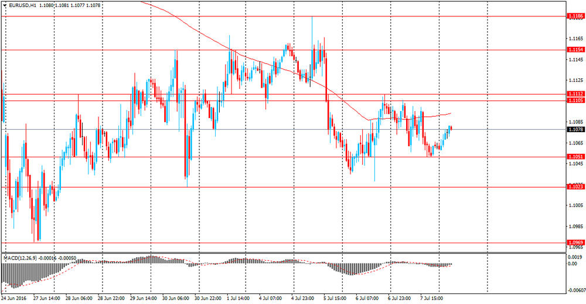Click the MACD scale value 0.0019
Screen dimensions: 586x304
pyautogui.click(x=576, y=257)
